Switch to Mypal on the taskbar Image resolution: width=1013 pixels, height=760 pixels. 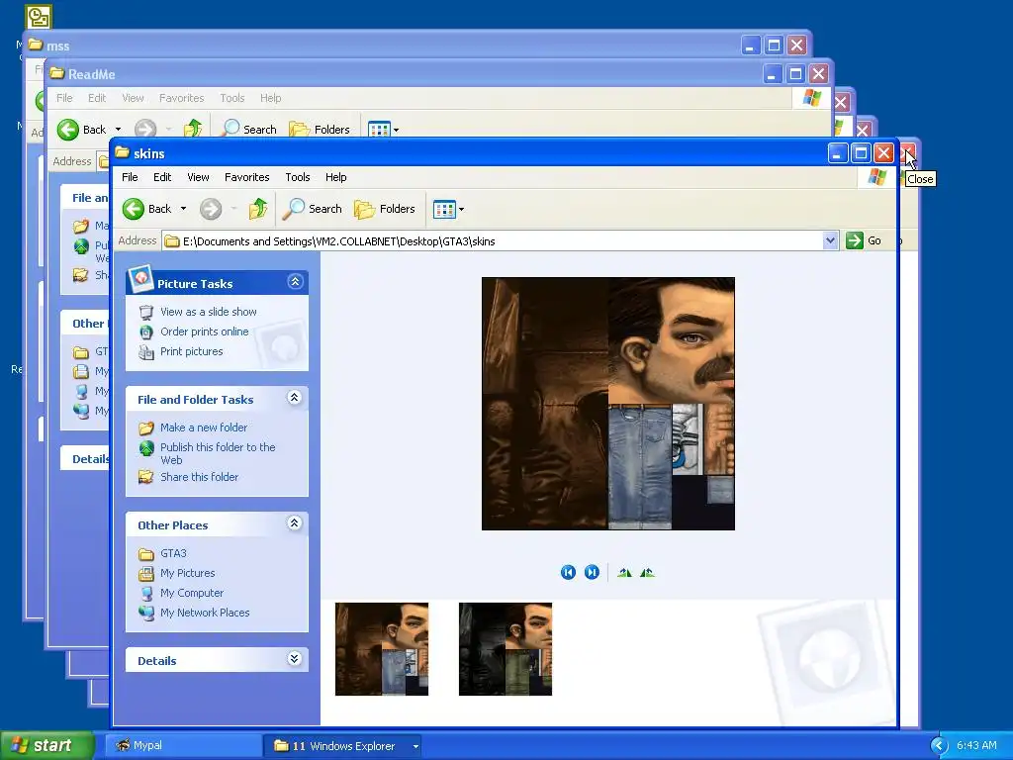(x=182, y=746)
